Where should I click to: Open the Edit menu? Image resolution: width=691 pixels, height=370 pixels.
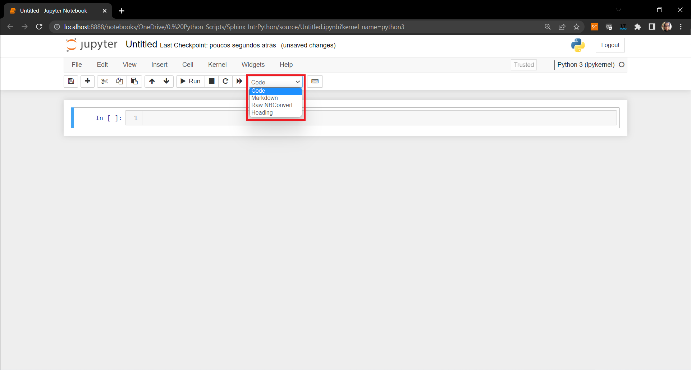coord(102,65)
